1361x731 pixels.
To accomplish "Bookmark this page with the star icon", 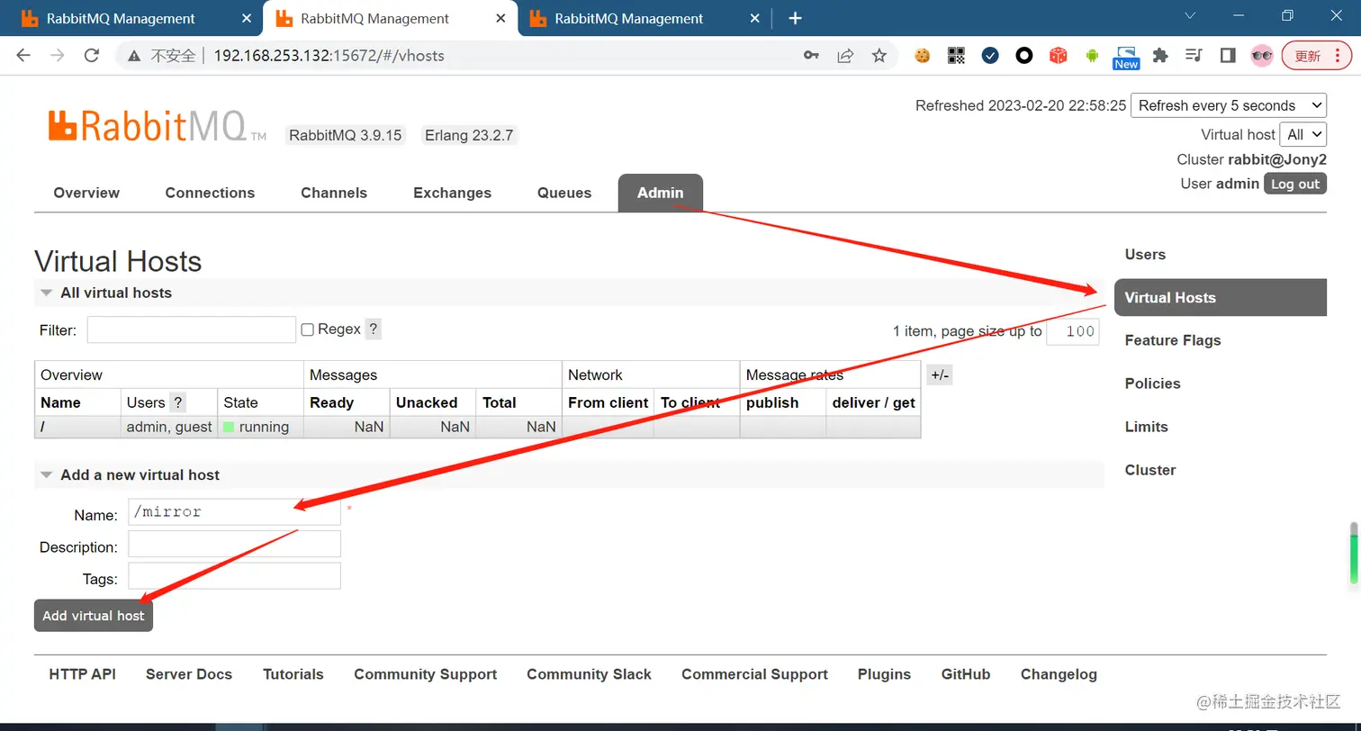I will tap(879, 55).
